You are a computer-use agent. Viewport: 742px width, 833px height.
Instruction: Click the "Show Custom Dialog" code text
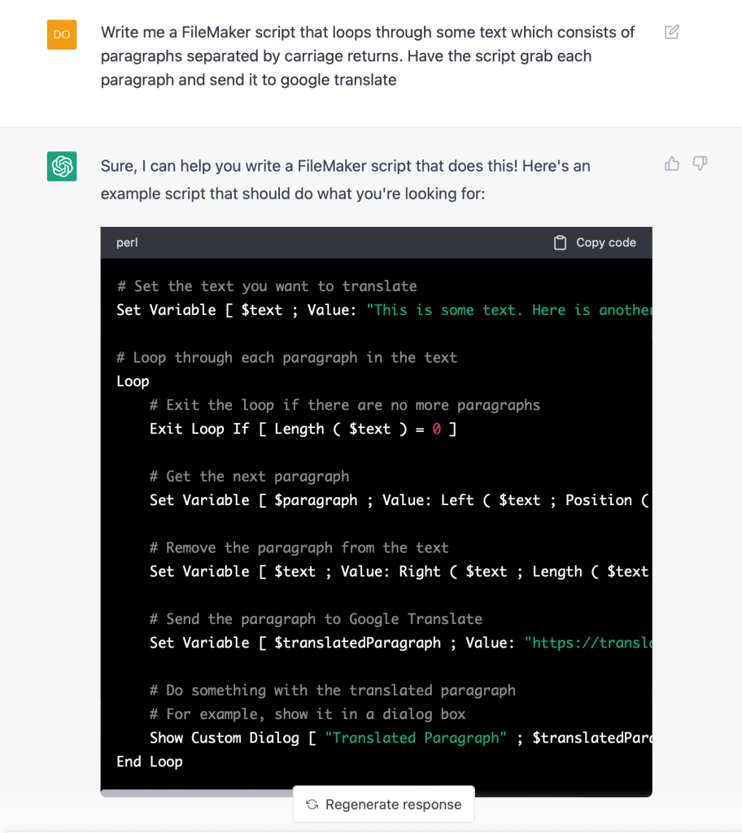[225, 738]
